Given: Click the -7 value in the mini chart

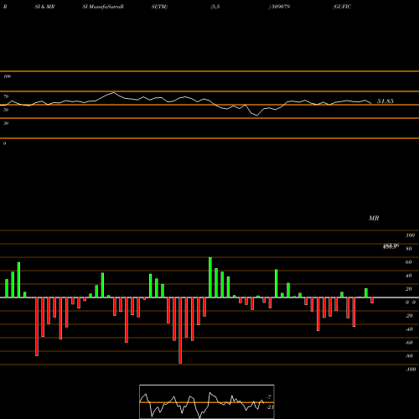Looking at the screenshot, I should [269, 397].
